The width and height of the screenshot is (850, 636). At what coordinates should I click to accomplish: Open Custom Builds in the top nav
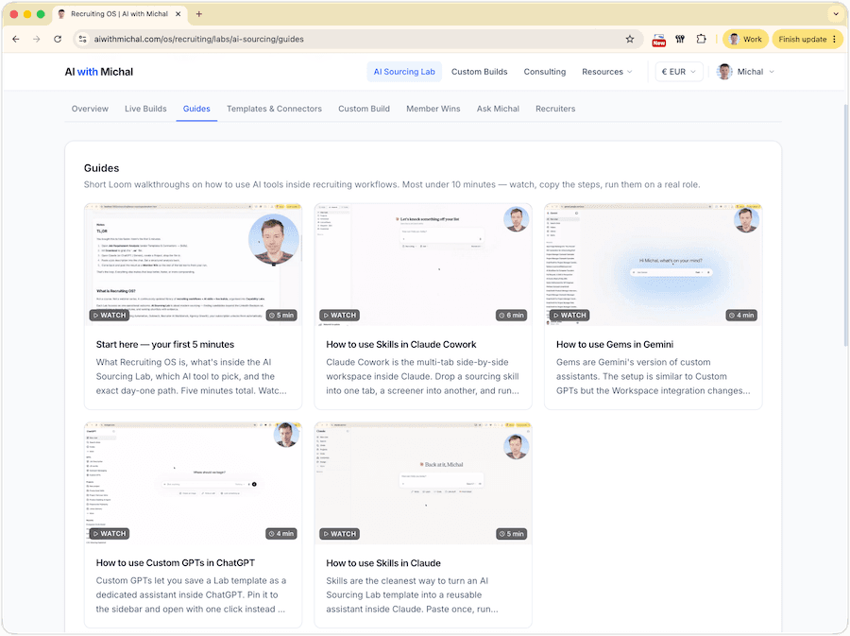479,72
